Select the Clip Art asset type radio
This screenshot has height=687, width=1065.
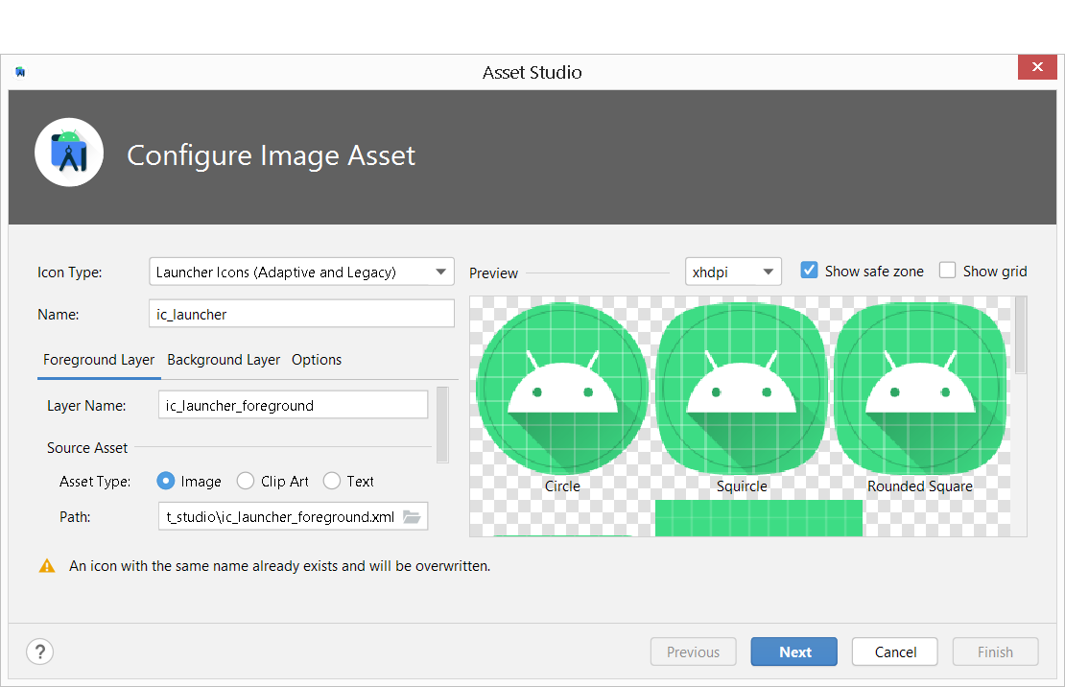click(246, 481)
